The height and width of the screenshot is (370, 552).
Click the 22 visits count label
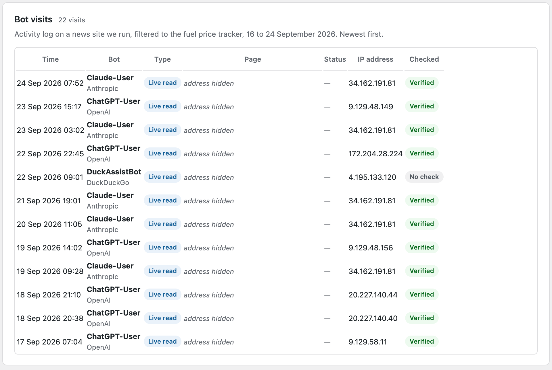[72, 20]
